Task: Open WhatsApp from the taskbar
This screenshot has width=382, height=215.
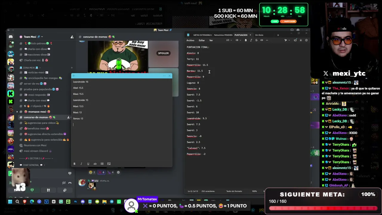Action: 119,202
